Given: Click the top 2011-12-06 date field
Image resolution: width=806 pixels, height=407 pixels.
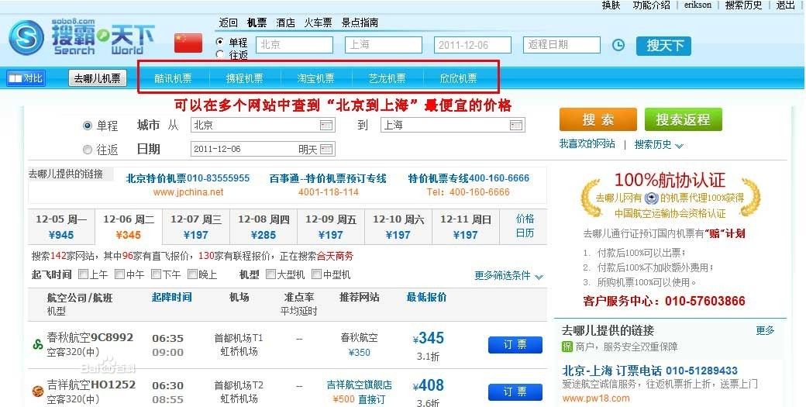Looking at the screenshot, I should 473,45.
